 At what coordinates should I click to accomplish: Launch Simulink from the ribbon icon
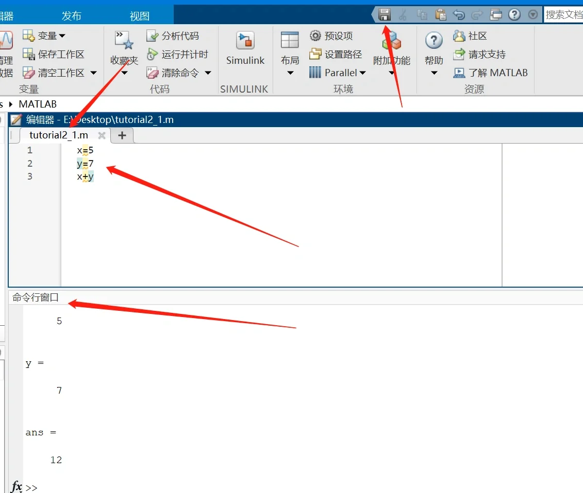point(245,41)
